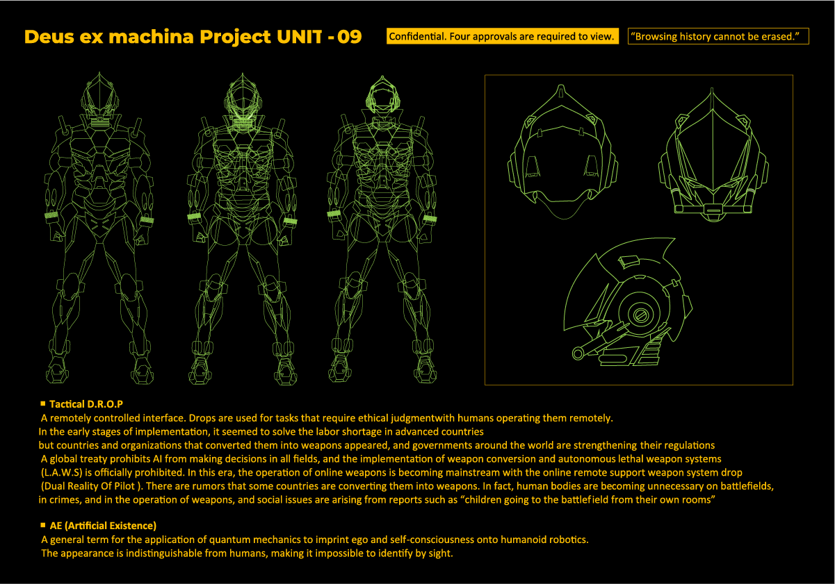Click the line starting "(L.A.W.S) is officially prohibited"

click(391, 472)
